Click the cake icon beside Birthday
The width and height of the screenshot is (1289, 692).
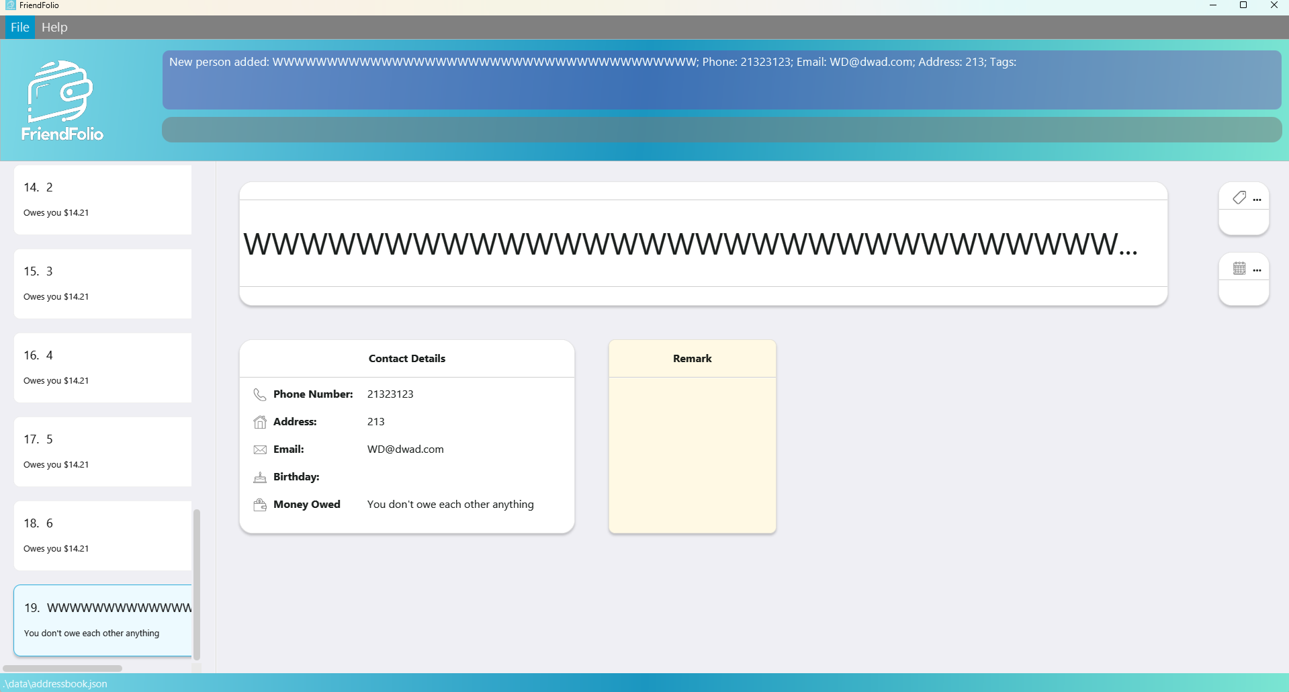pyautogui.click(x=260, y=477)
